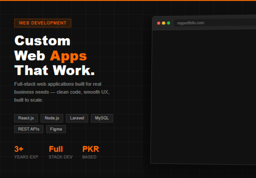256x178 pixels.
Task: Click the Full Stack Dev stat
Action: (x=60, y=152)
